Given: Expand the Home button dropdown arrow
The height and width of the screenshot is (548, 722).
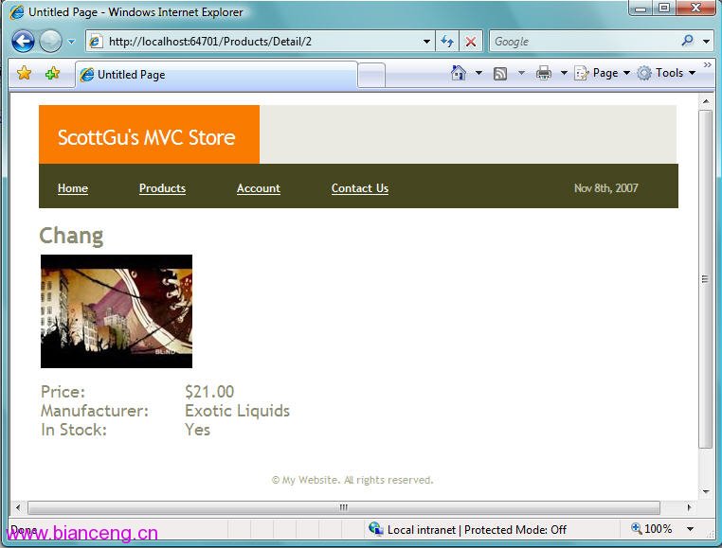Looking at the screenshot, I should point(478,73).
